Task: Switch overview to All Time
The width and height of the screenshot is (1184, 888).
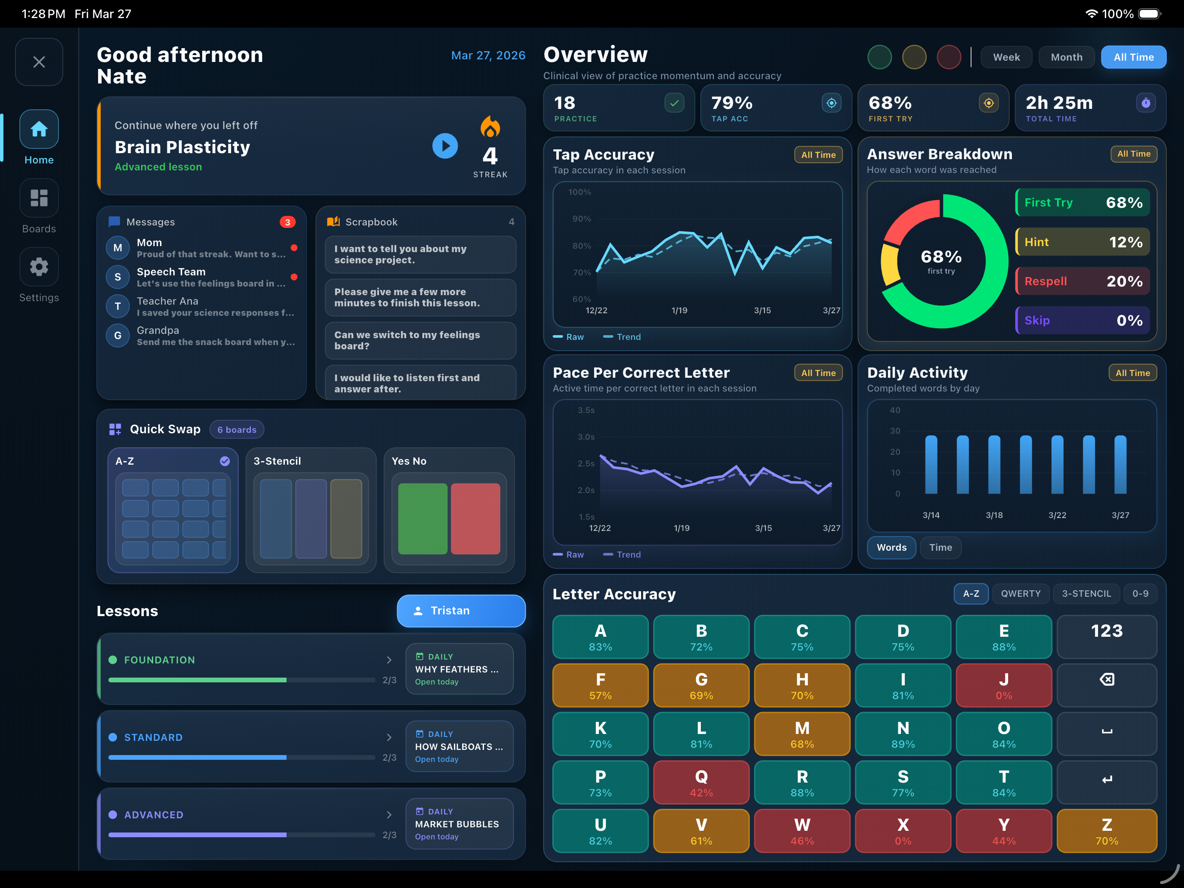Action: coord(1134,57)
